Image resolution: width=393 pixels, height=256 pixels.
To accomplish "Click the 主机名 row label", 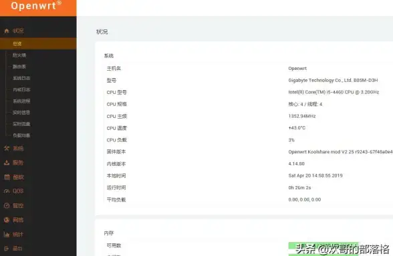I will click(x=114, y=68).
